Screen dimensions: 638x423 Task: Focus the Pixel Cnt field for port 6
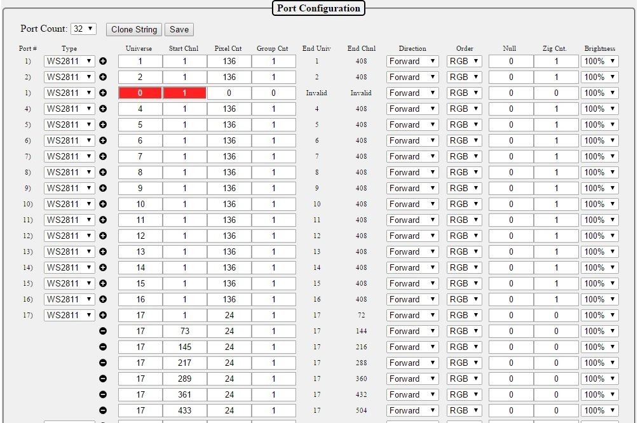[x=229, y=140]
